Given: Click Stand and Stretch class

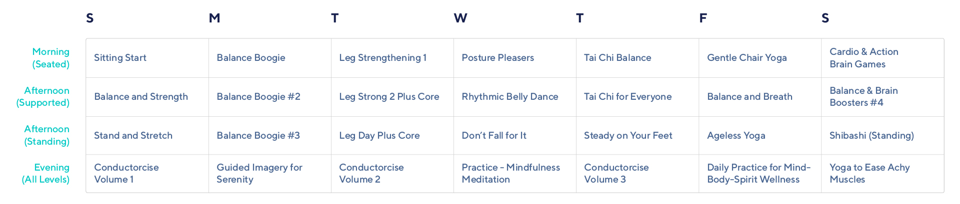Looking at the screenshot, I should (133, 136).
